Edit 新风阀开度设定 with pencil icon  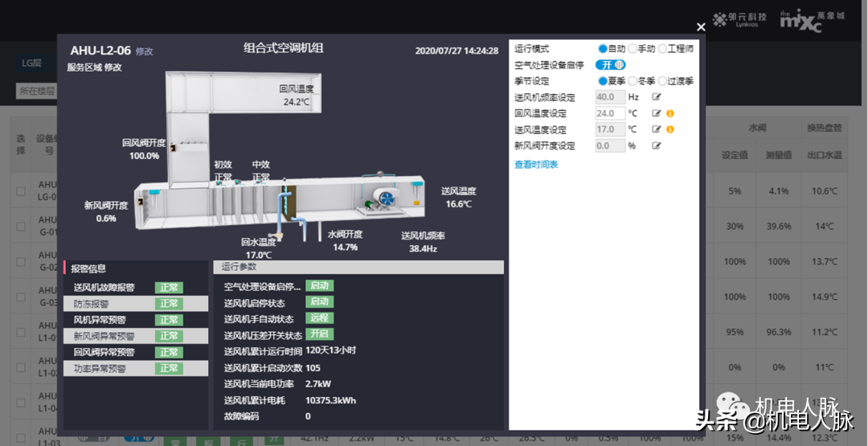tap(656, 145)
